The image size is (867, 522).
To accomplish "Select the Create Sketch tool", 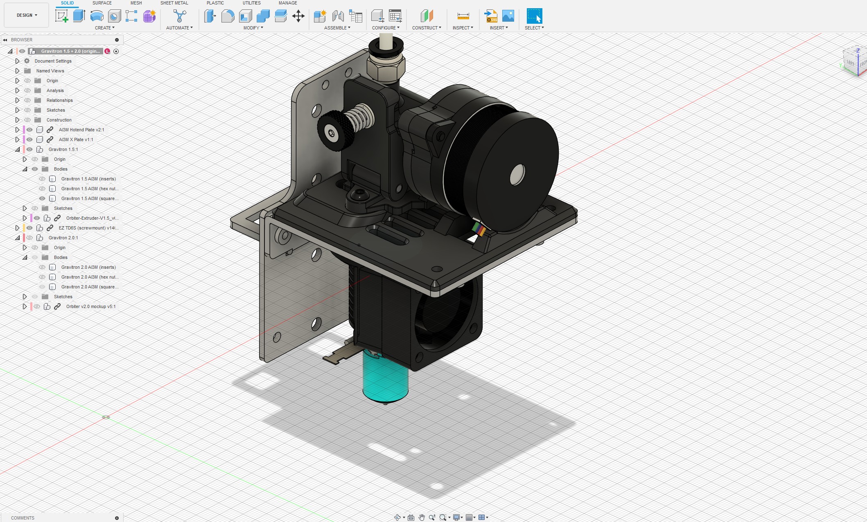I will pos(61,16).
